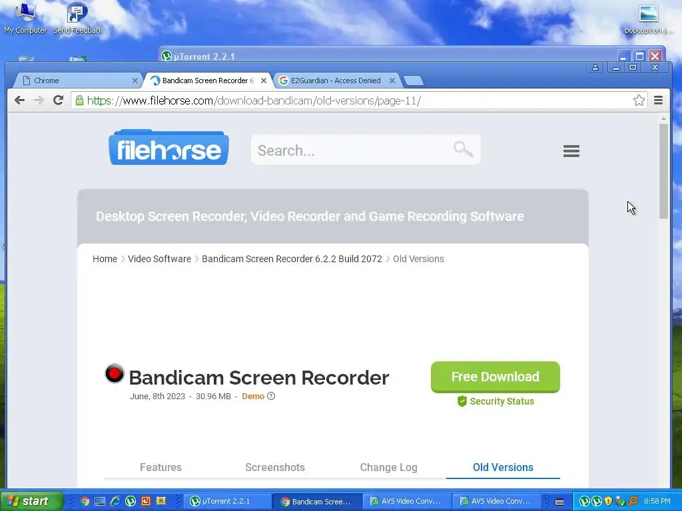This screenshot has width=682, height=511.
Task: Click the scrollbar up arrow
Action: coord(663,118)
